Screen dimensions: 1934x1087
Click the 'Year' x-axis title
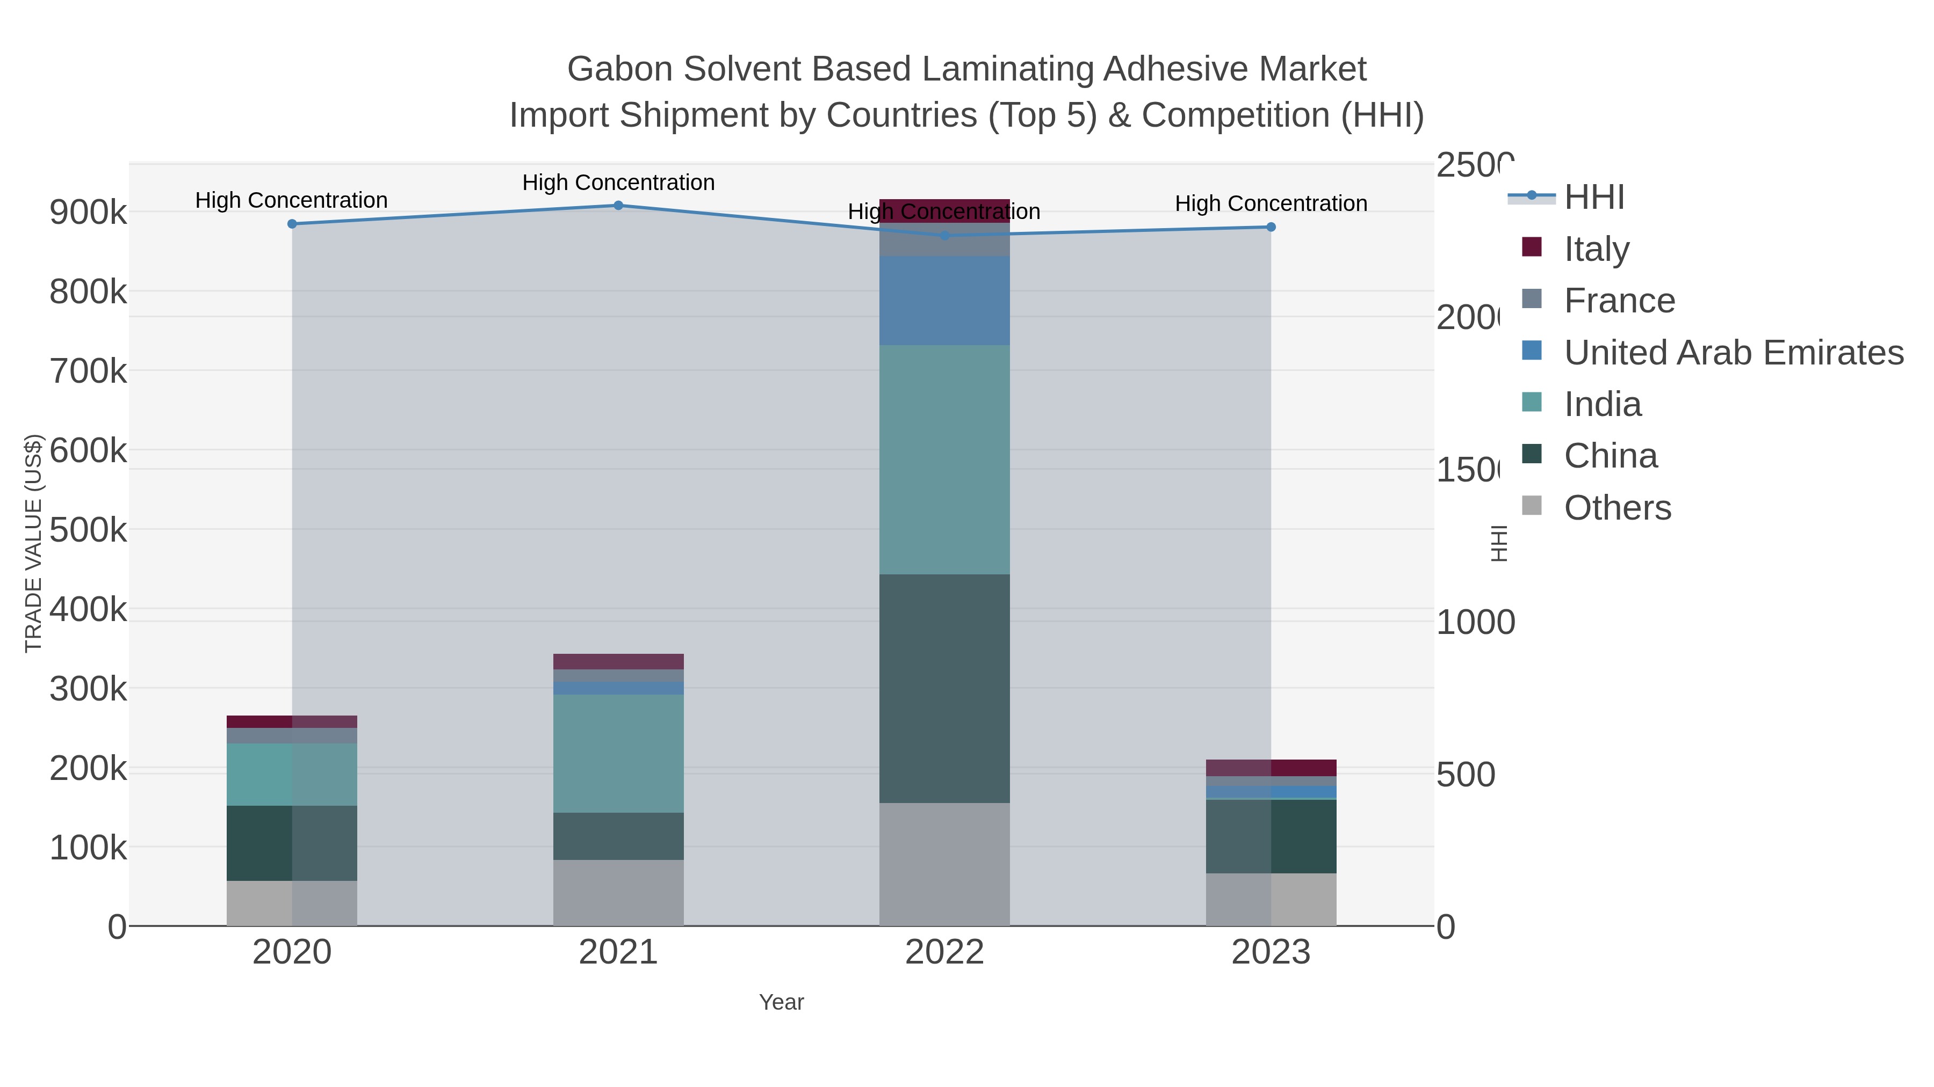[782, 1002]
